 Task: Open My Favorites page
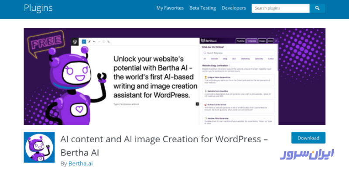[x=170, y=8]
